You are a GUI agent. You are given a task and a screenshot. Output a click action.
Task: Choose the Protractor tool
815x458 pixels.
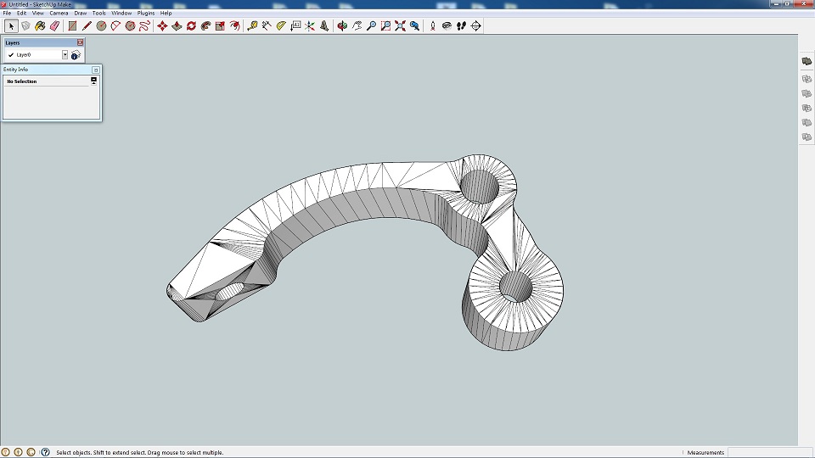[281, 26]
